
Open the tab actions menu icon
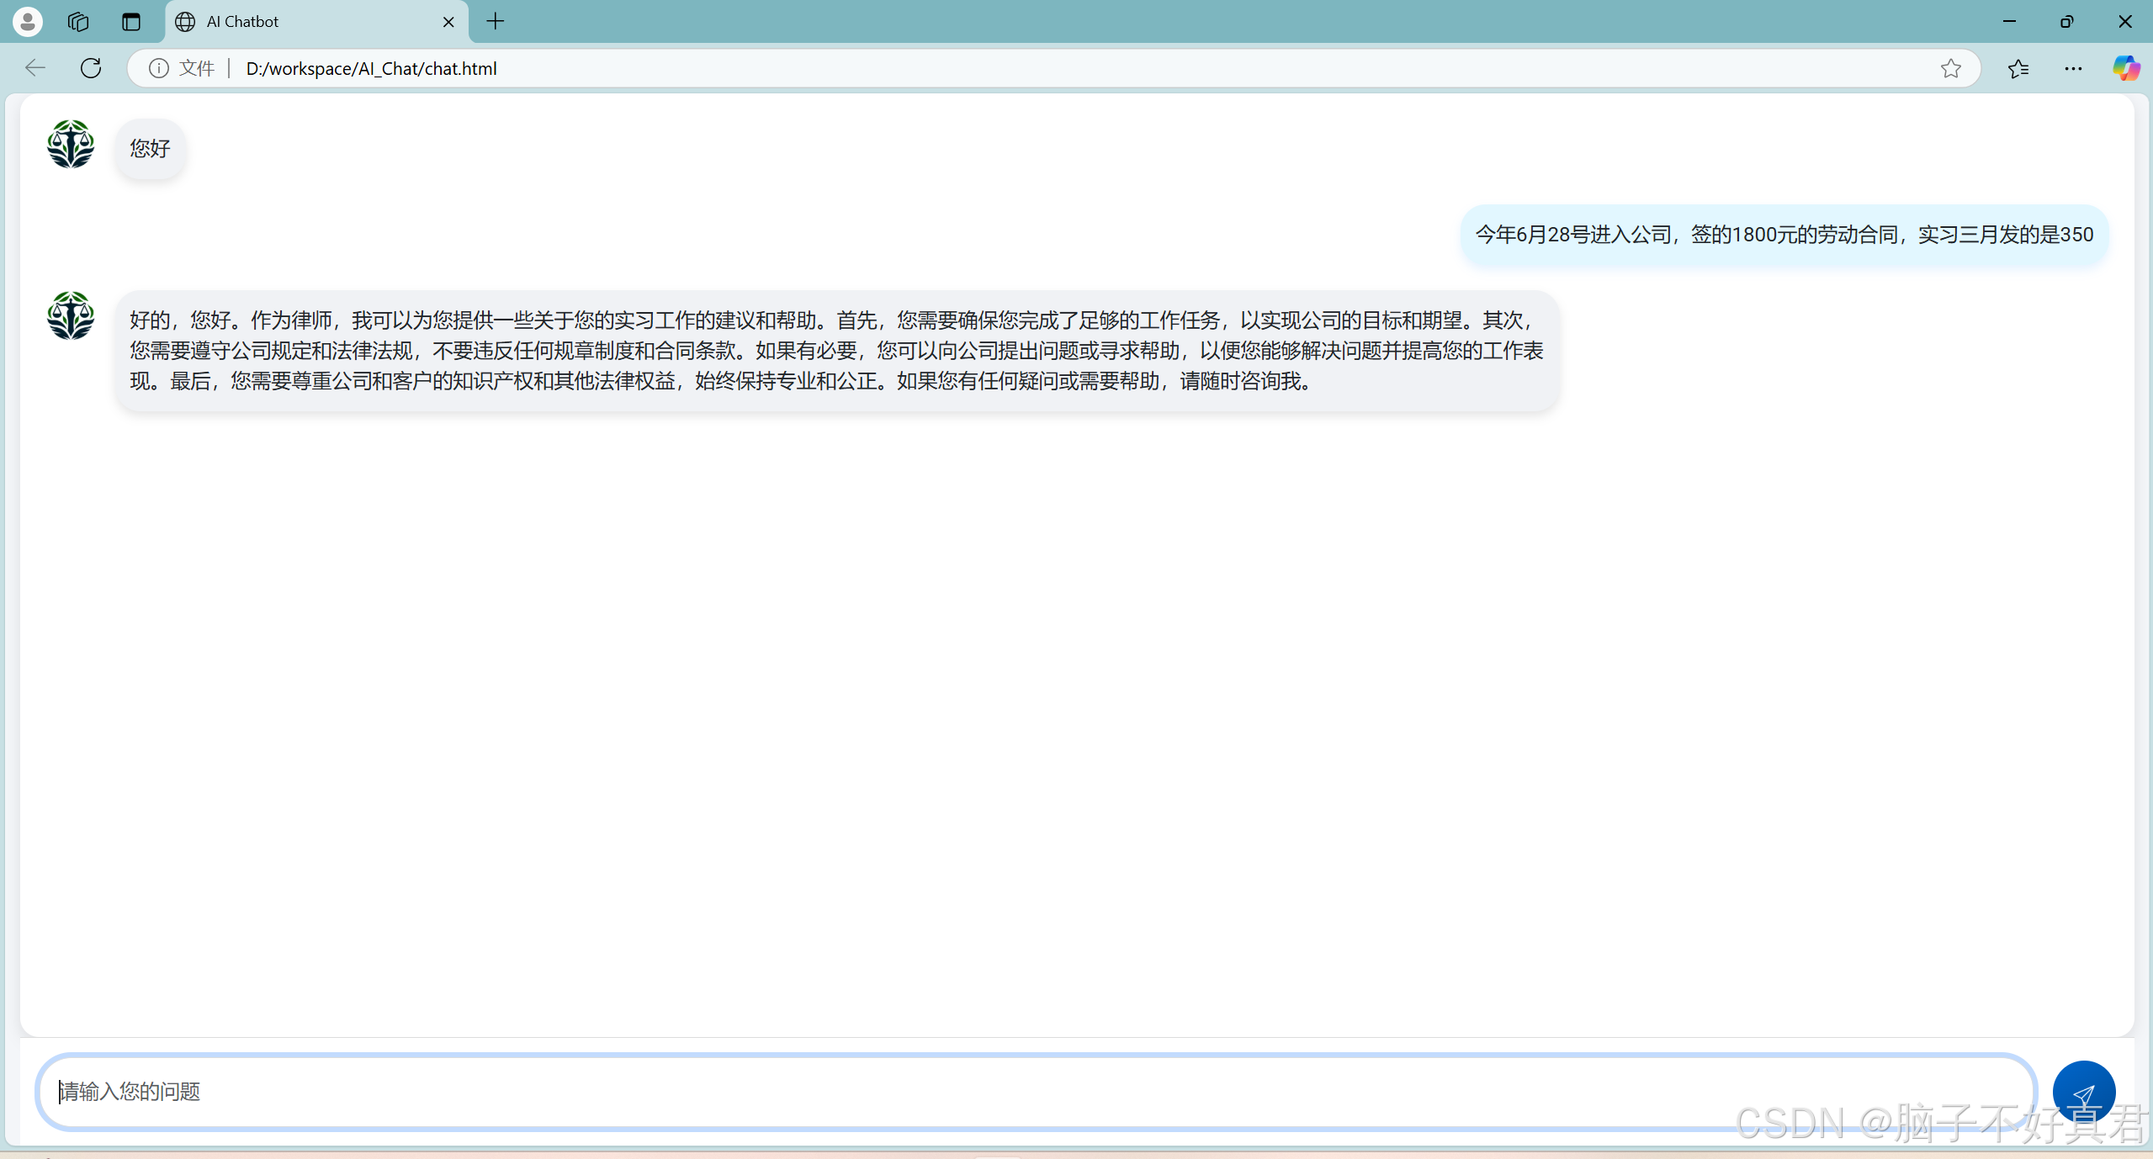131,22
